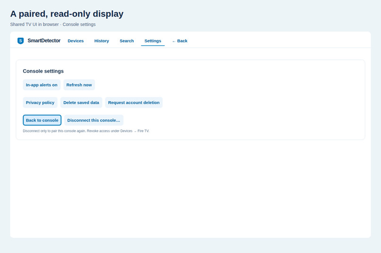Return with Back to console button
This screenshot has width=381, height=253.
(42, 120)
